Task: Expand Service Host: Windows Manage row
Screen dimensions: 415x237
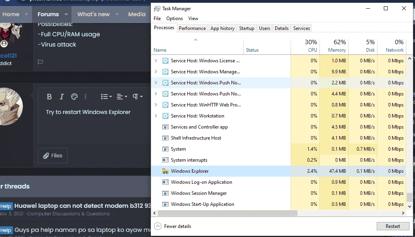Action: coord(156,72)
